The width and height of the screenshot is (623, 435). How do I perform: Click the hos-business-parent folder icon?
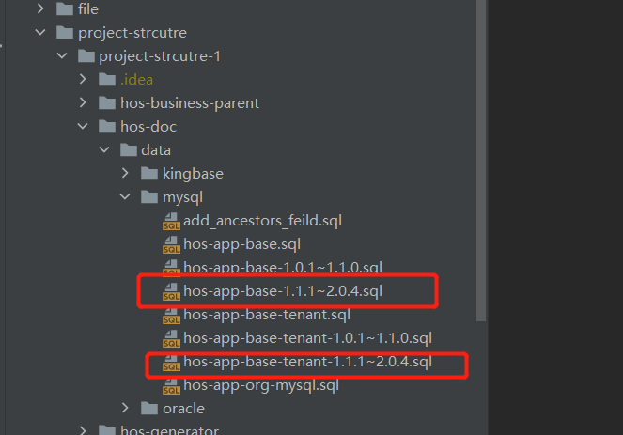tap(106, 102)
